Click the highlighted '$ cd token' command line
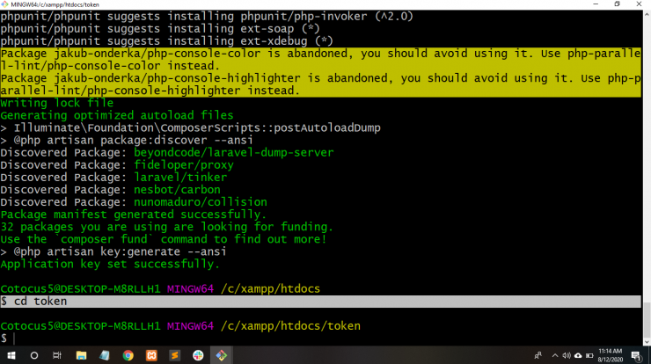Viewport: 651px width, 364px height. 320,302
